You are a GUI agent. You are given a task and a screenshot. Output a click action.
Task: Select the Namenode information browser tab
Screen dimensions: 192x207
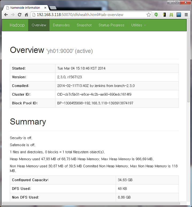coord(26,8)
